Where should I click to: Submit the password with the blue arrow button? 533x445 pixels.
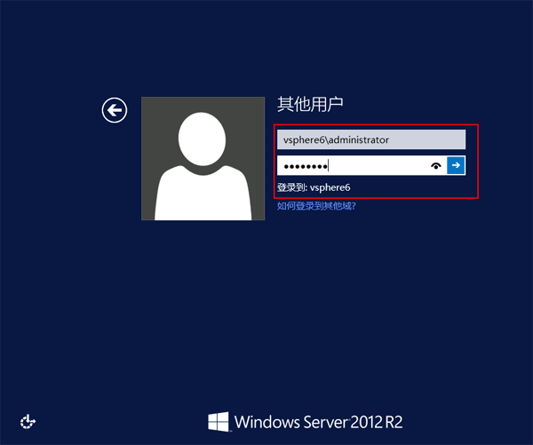click(x=456, y=165)
